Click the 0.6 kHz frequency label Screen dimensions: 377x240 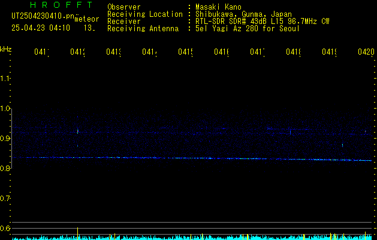pos(5,228)
